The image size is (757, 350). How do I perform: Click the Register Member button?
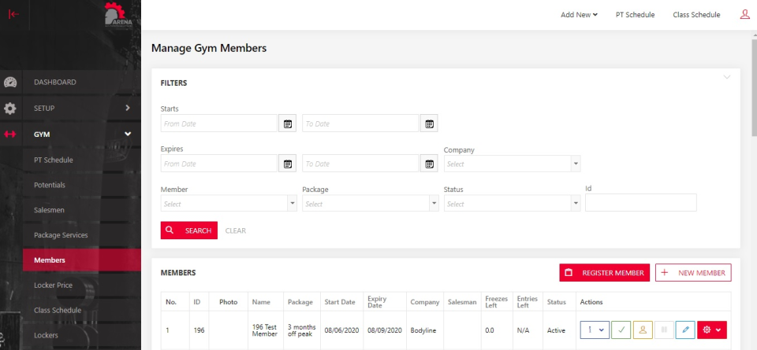(x=604, y=272)
